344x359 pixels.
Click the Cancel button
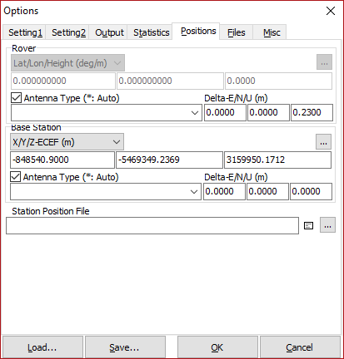tap(300, 347)
